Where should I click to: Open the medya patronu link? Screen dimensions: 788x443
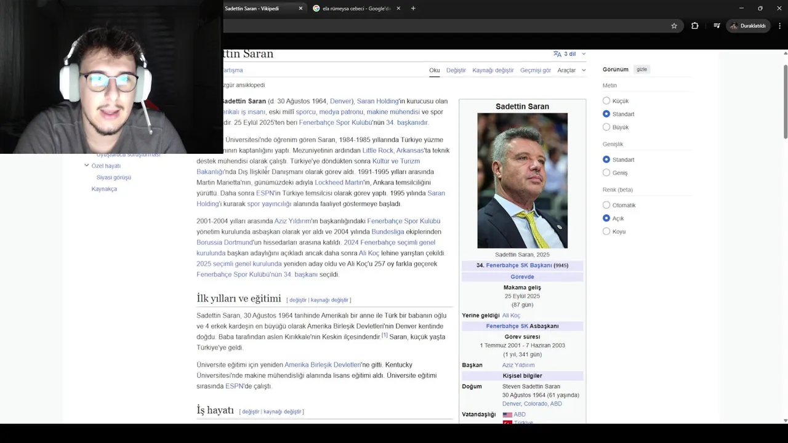coord(341,113)
